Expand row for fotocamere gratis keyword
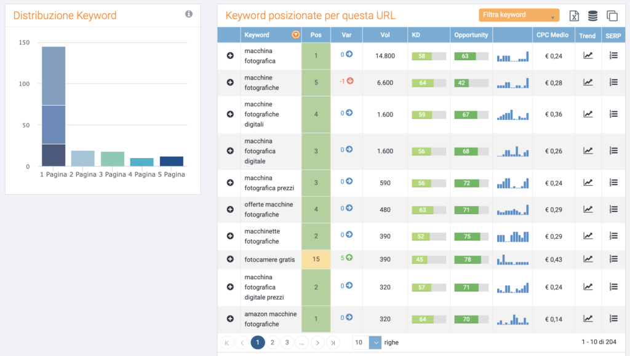The width and height of the screenshot is (630, 356). pos(230,259)
